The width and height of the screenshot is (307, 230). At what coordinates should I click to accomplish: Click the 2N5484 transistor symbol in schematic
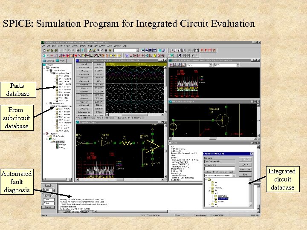(223, 120)
